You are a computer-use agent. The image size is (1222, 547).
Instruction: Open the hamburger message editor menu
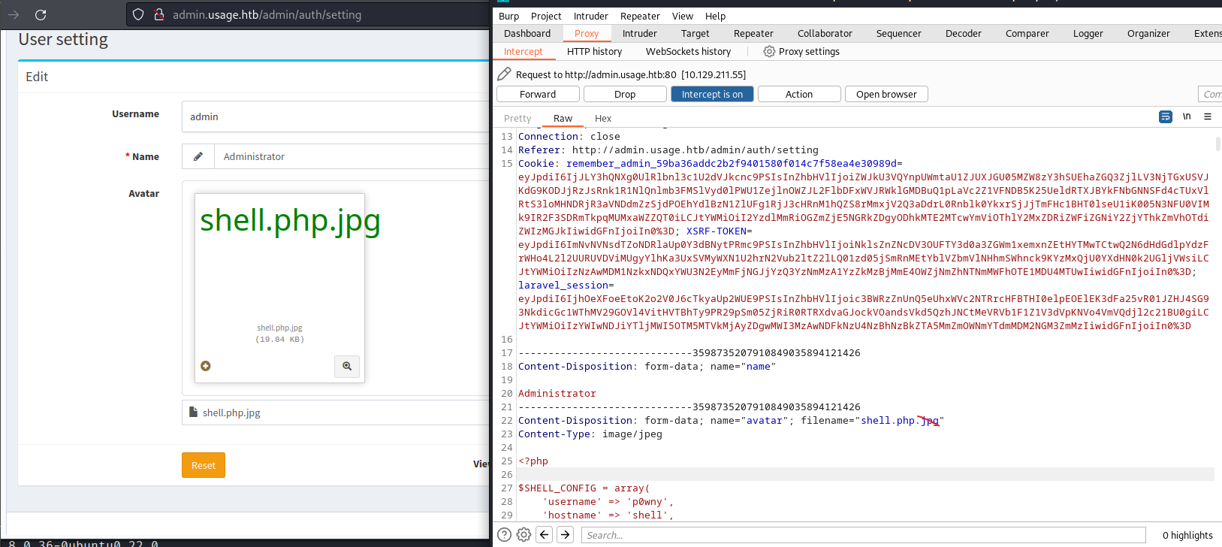click(1208, 116)
